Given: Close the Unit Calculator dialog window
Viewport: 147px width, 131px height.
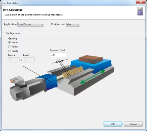Looking at the screenshot, I should (141, 2).
